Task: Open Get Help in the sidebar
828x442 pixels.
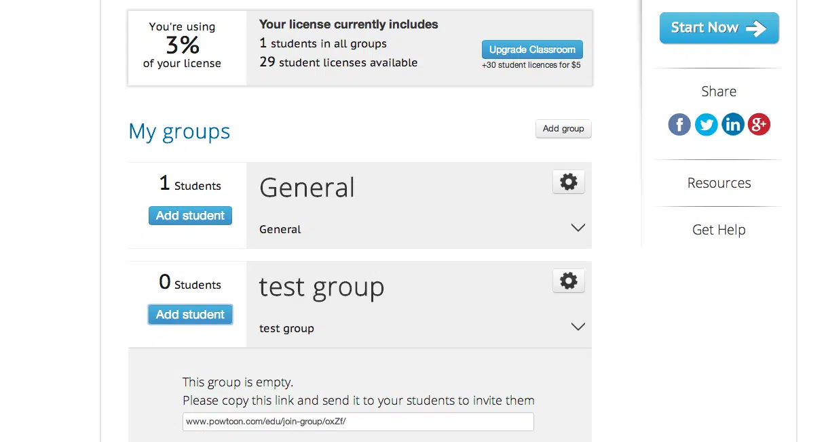Action: [719, 230]
